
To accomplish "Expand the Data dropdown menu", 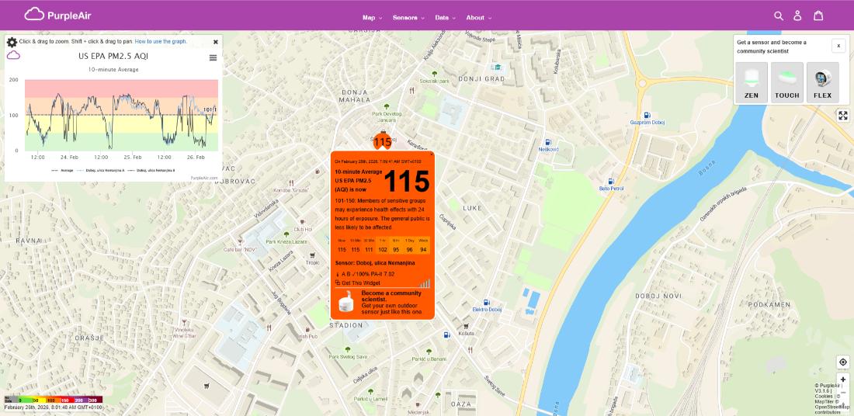I will tap(446, 18).
